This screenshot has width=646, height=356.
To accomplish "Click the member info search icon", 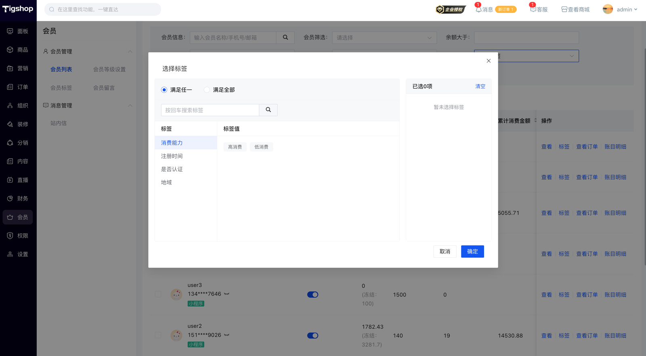I will coord(285,37).
